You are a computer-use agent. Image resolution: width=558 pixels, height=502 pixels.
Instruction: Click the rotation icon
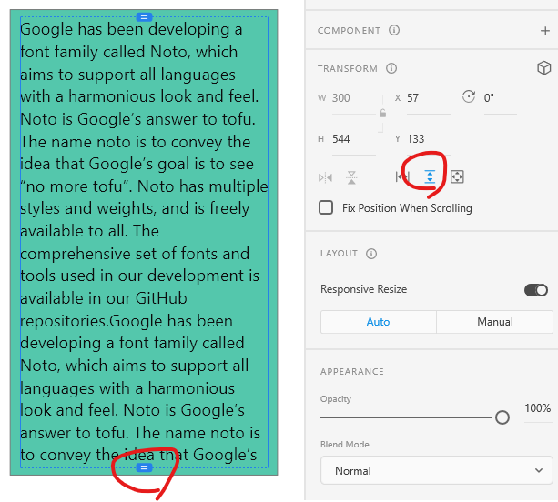[x=468, y=96]
